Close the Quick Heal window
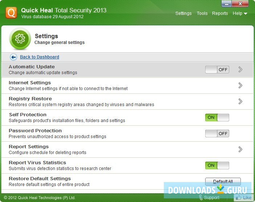Viewport: 255px width, 202px height. click(x=240, y=4)
